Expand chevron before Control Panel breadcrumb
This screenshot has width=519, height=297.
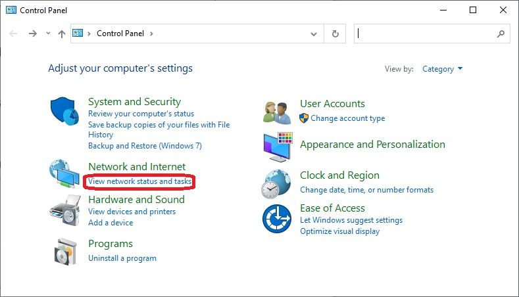pos(89,34)
